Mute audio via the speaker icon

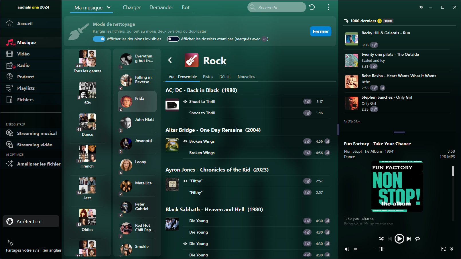coord(347,249)
